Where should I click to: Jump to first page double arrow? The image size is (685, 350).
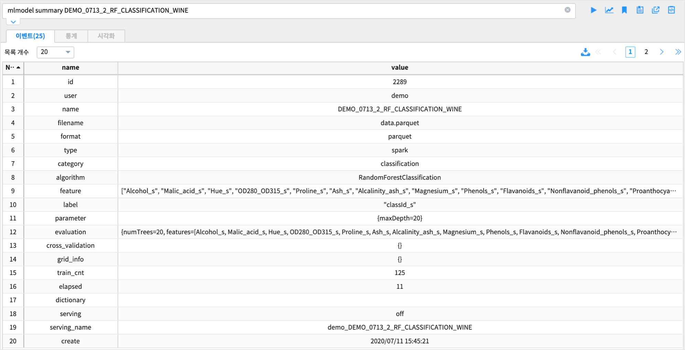599,52
